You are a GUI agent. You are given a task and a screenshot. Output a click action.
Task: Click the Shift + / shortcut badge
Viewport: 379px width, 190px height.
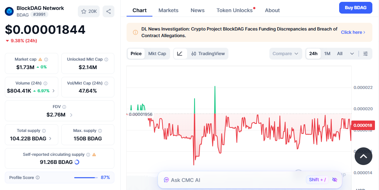coord(317,180)
